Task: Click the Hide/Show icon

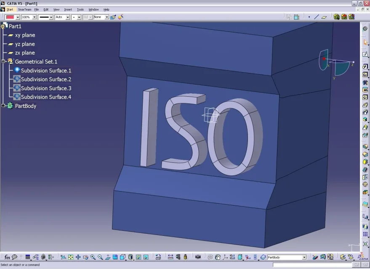Action: [138, 257]
